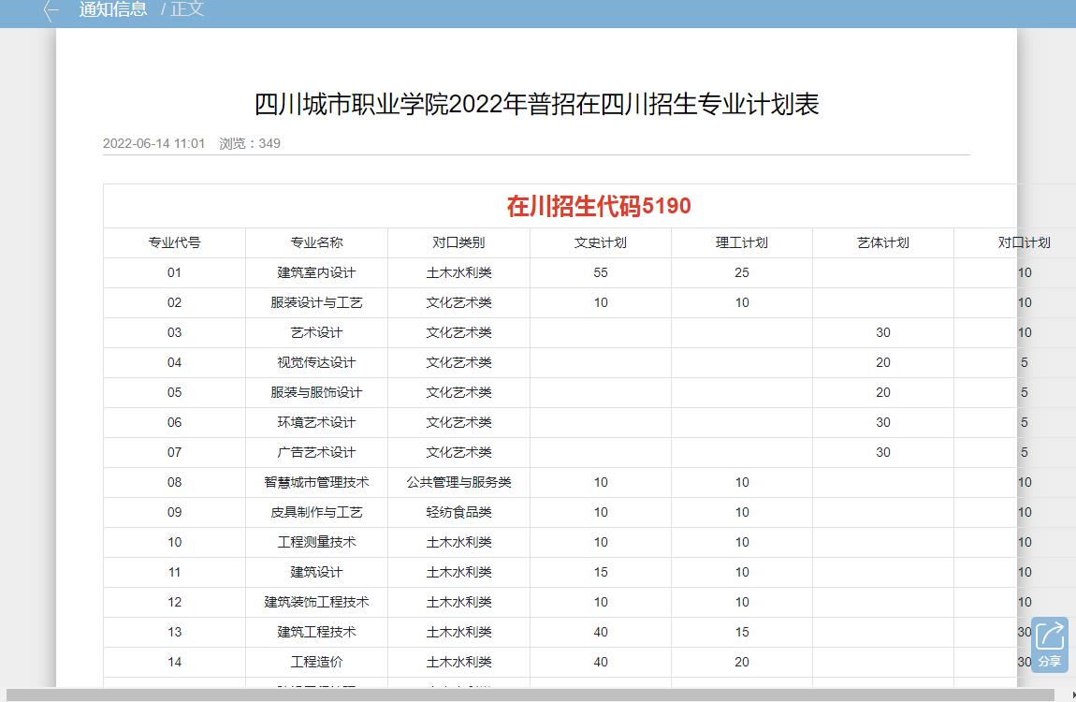Click 文史计划 value 15 for 建筑设计
The height and width of the screenshot is (702, 1076).
click(x=601, y=572)
